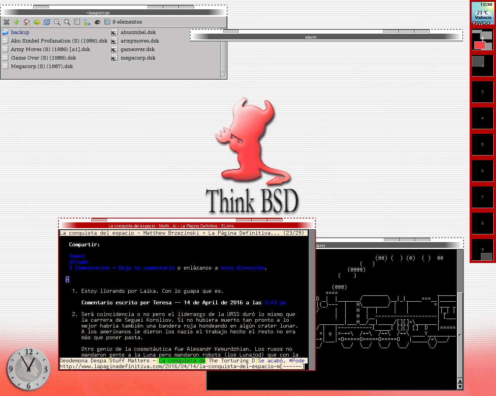Click the zoom in magnifier icon

pyautogui.click(x=57, y=22)
